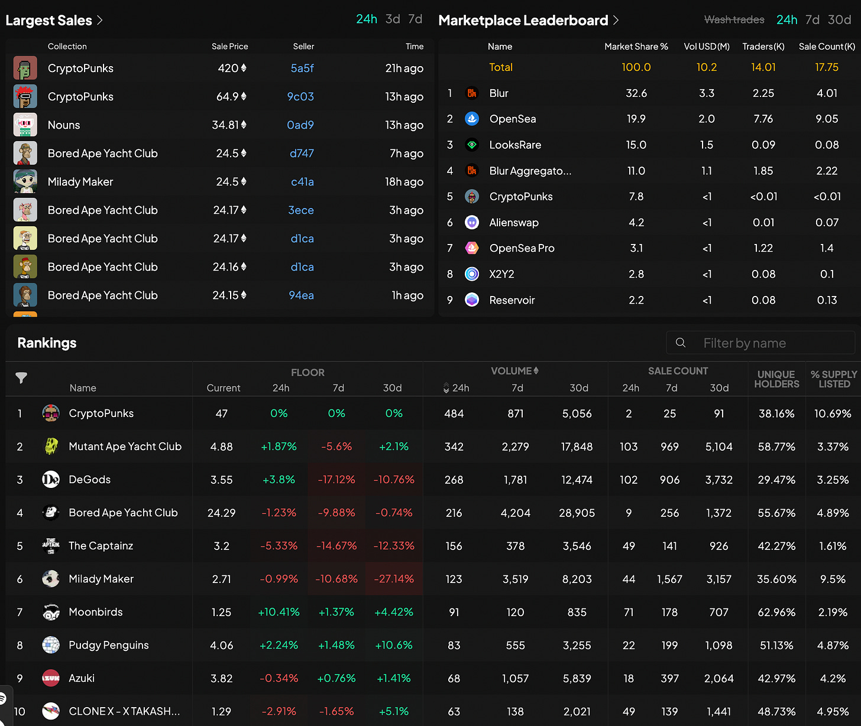Select Largest Sales 3d tab
861x726 pixels.
[x=393, y=19]
